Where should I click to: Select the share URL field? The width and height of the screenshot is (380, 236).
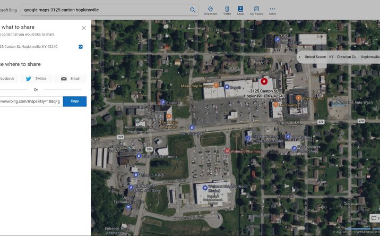point(31,101)
